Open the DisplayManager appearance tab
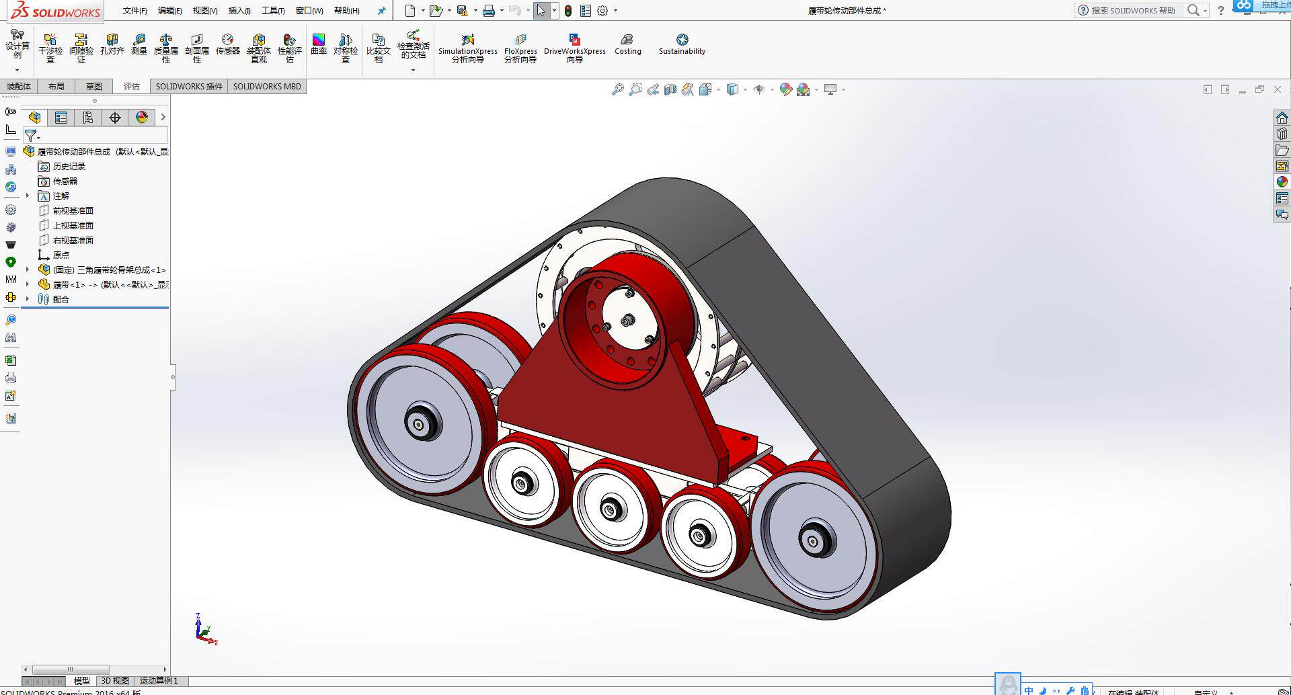 [x=142, y=118]
